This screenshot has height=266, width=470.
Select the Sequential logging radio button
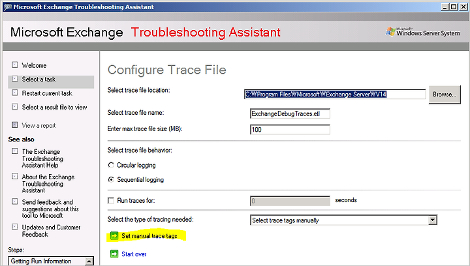click(111, 179)
